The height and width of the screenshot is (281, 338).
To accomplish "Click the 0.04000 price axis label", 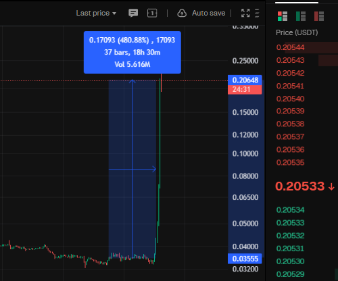I will pyautogui.click(x=245, y=247).
